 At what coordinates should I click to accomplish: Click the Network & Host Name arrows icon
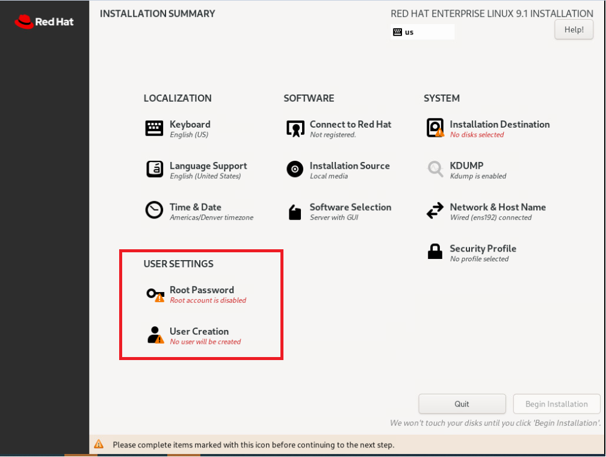point(435,211)
